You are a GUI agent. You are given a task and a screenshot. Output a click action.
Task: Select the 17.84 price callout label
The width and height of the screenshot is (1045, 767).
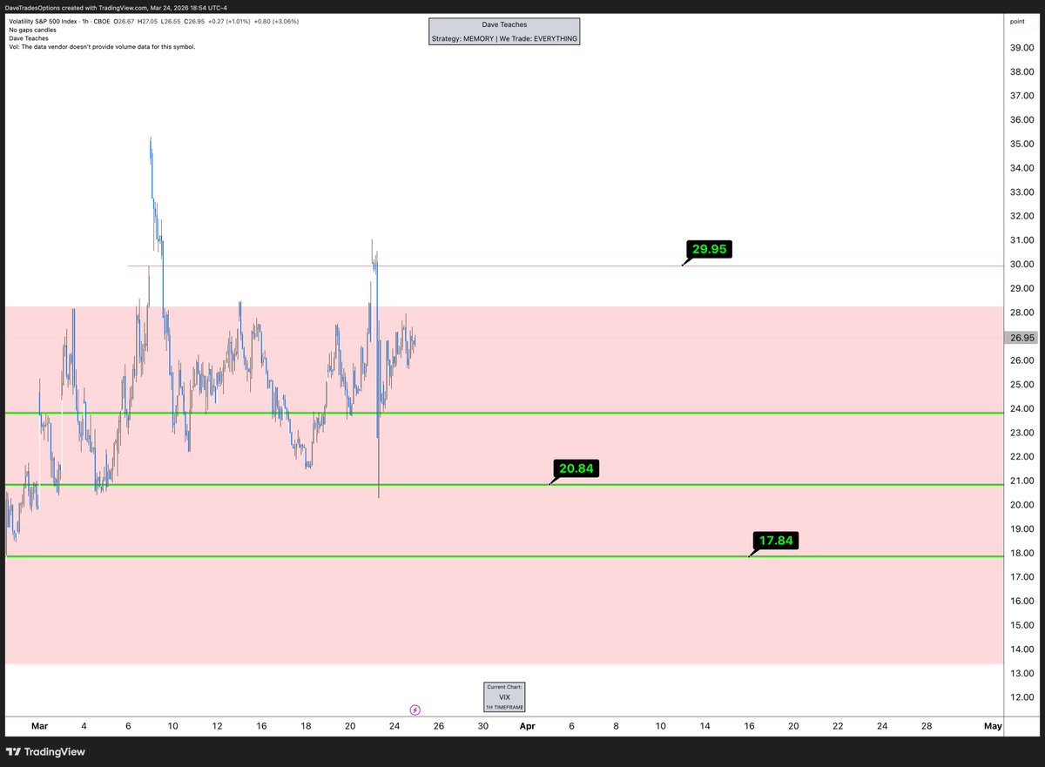click(776, 541)
